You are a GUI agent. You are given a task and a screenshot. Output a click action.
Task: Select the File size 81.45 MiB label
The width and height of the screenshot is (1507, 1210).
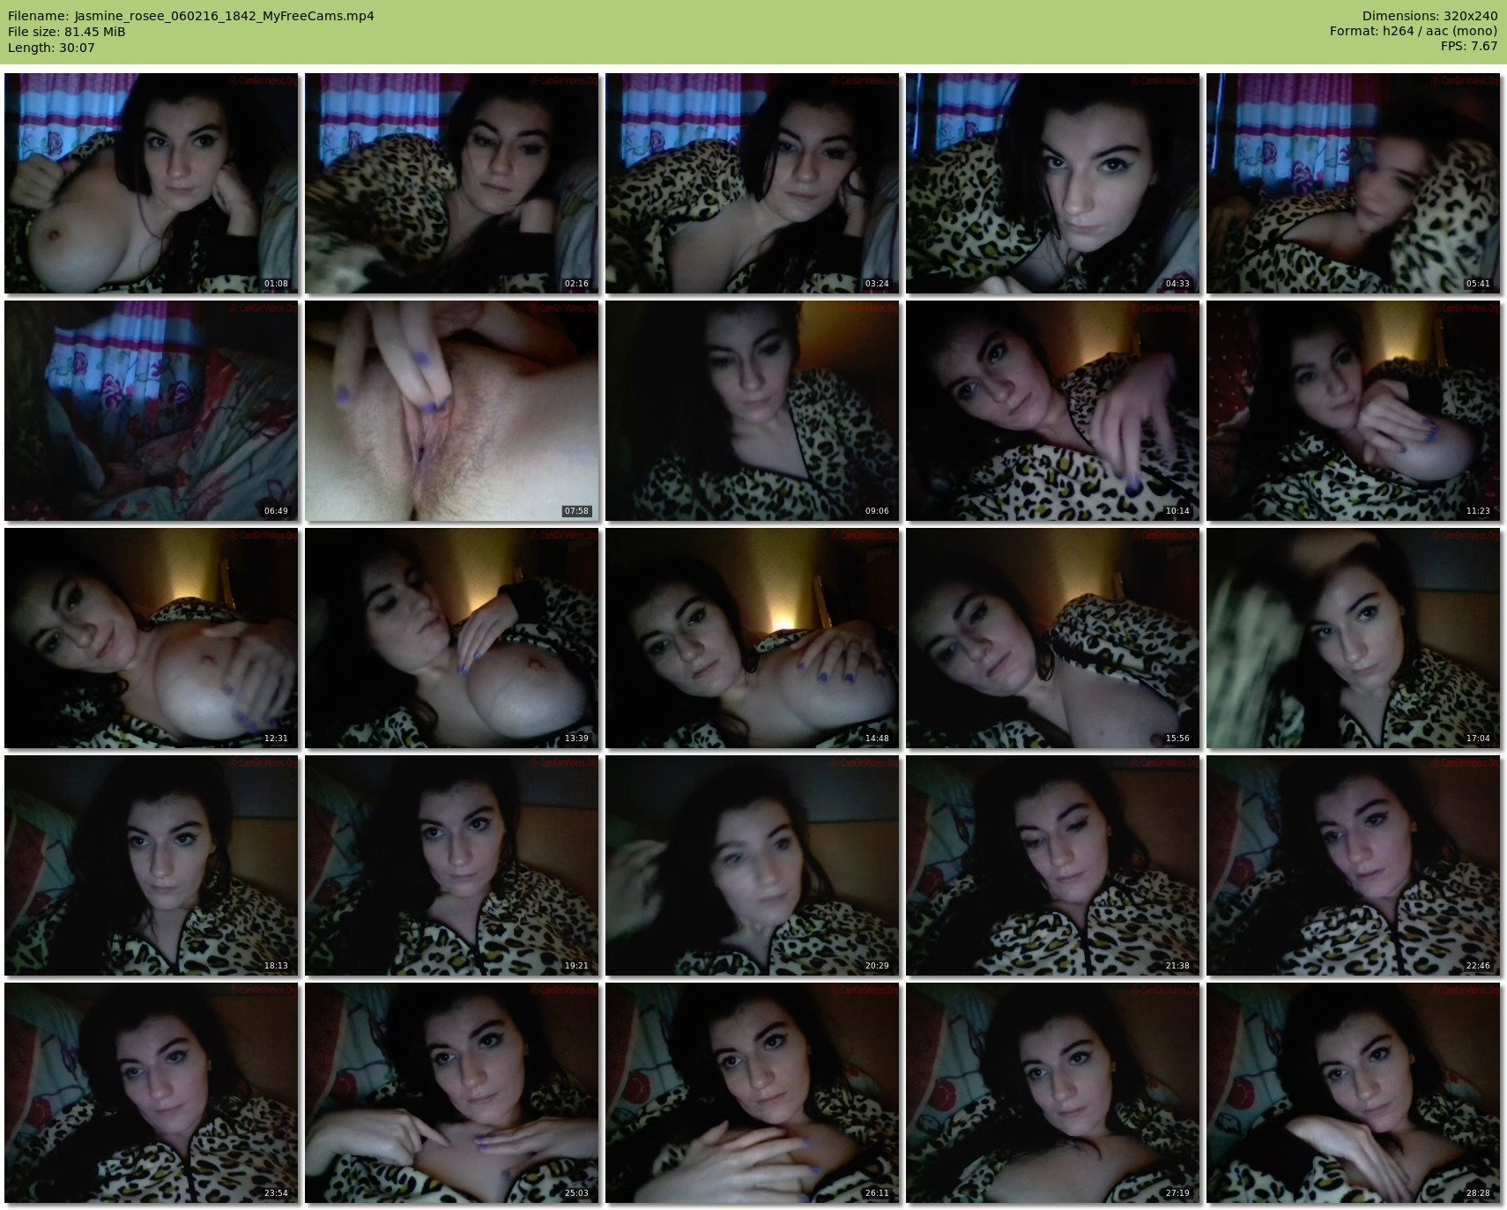coord(67,32)
